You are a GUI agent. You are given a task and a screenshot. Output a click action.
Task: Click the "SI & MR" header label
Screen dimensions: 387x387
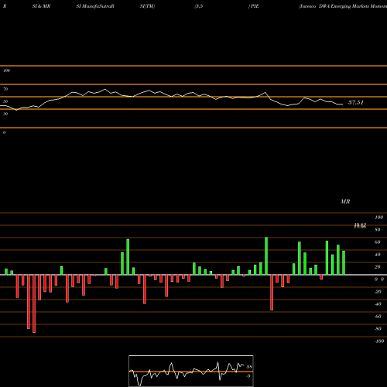click(x=41, y=6)
